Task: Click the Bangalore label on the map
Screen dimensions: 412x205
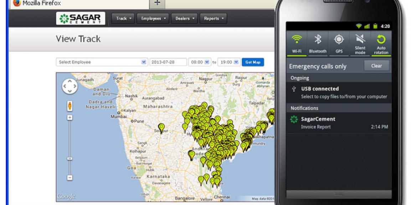Action: pos(185,198)
